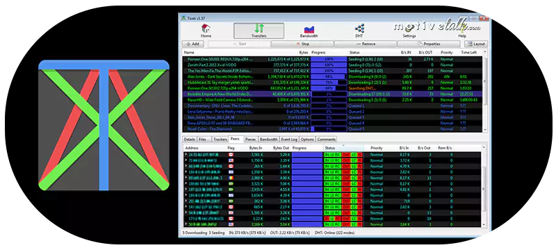
Task: Switch to the Details tab
Action: point(189,140)
